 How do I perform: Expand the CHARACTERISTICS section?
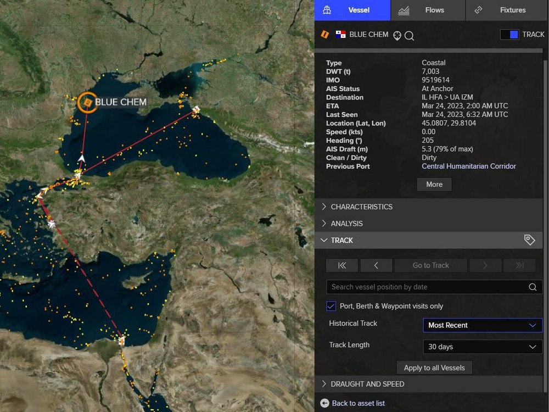(361, 207)
